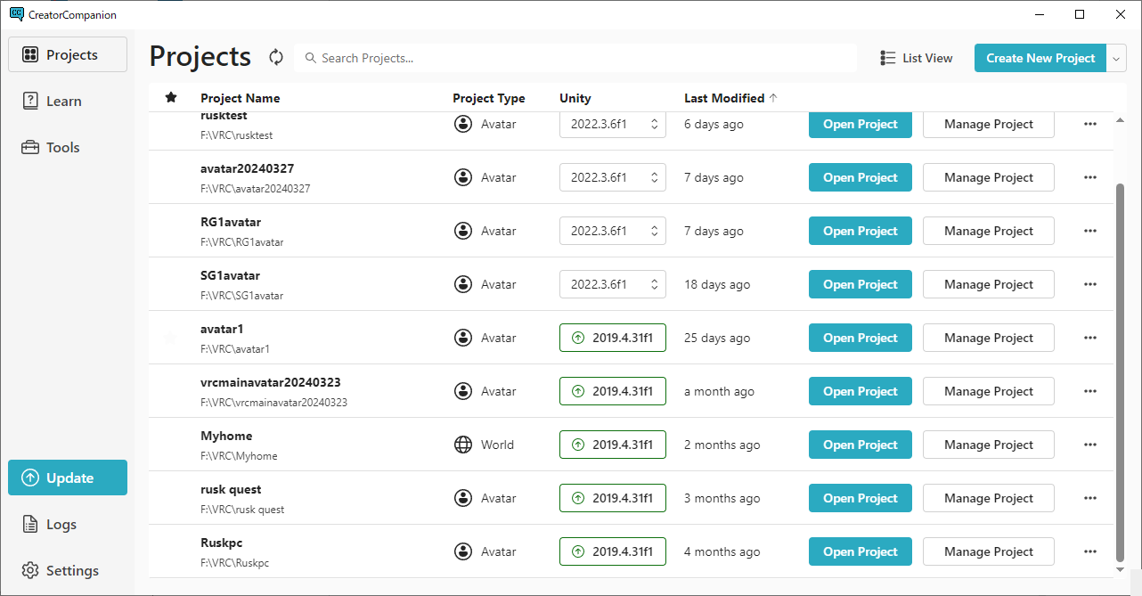Sort by Project Type column header

[489, 98]
